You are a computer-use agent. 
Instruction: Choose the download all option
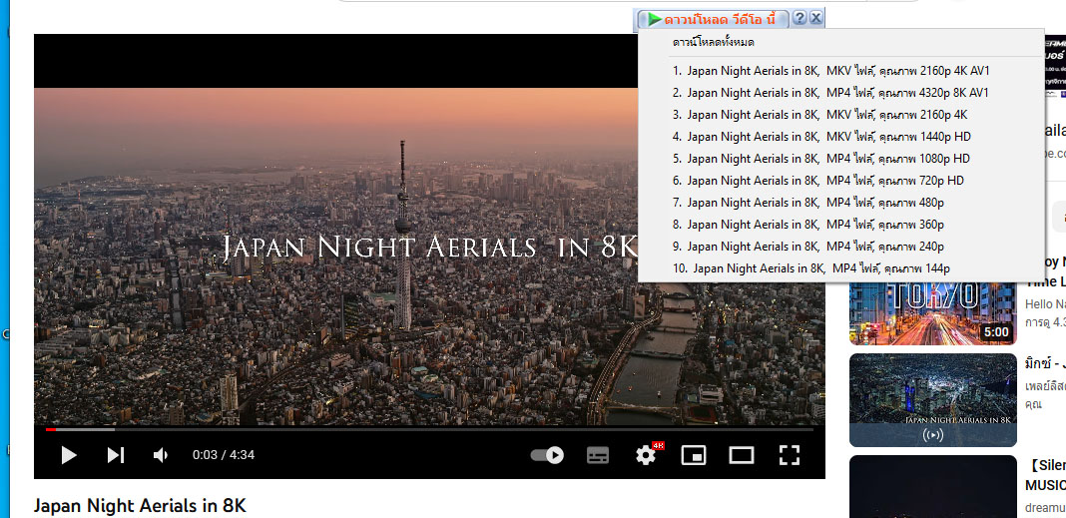(713, 42)
